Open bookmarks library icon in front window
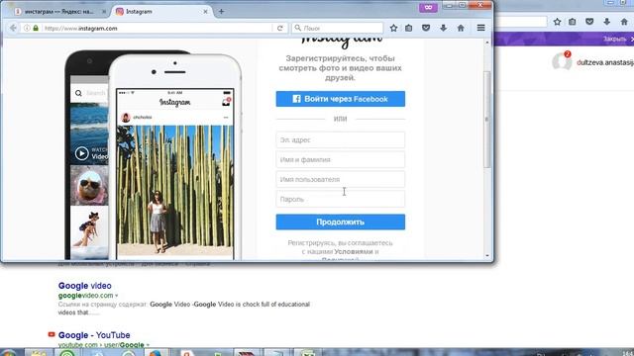The width and height of the screenshot is (634, 356). pyautogui.click(x=409, y=28)
